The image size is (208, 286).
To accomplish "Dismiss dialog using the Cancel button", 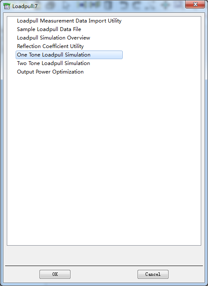I will point(153,274).
